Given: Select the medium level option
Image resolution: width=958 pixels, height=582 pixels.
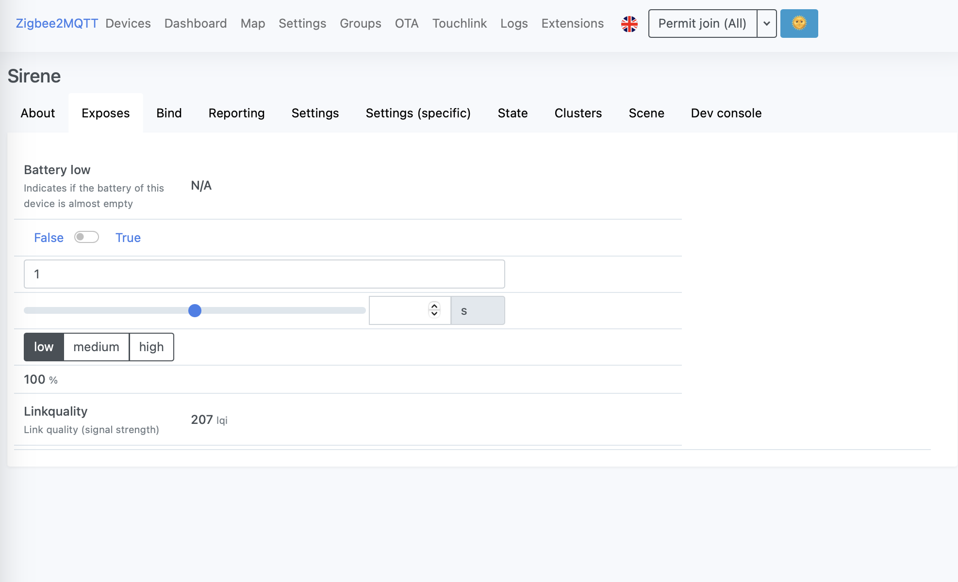Looking at the screenshot, I should [96, 347].
